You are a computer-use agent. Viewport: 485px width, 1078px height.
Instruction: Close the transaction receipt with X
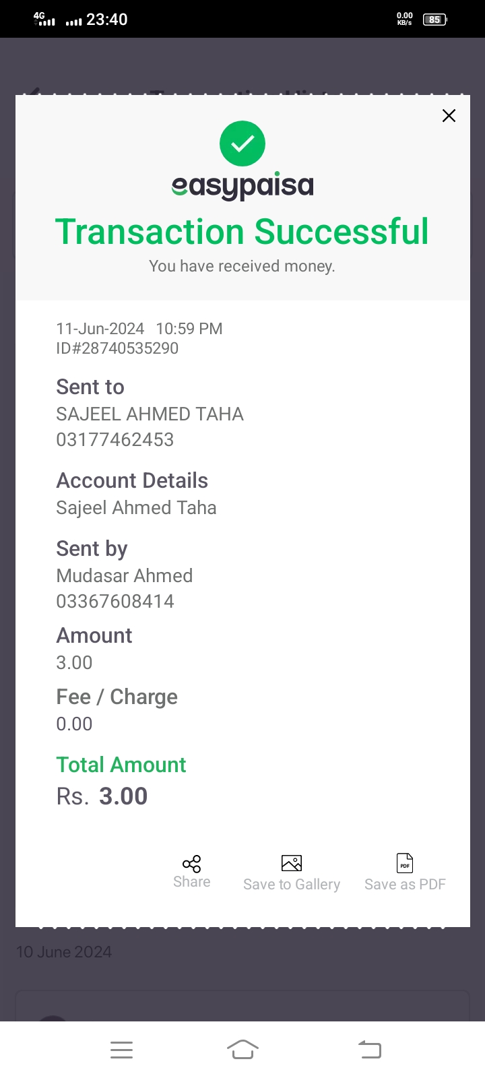(x=449, y=116)
